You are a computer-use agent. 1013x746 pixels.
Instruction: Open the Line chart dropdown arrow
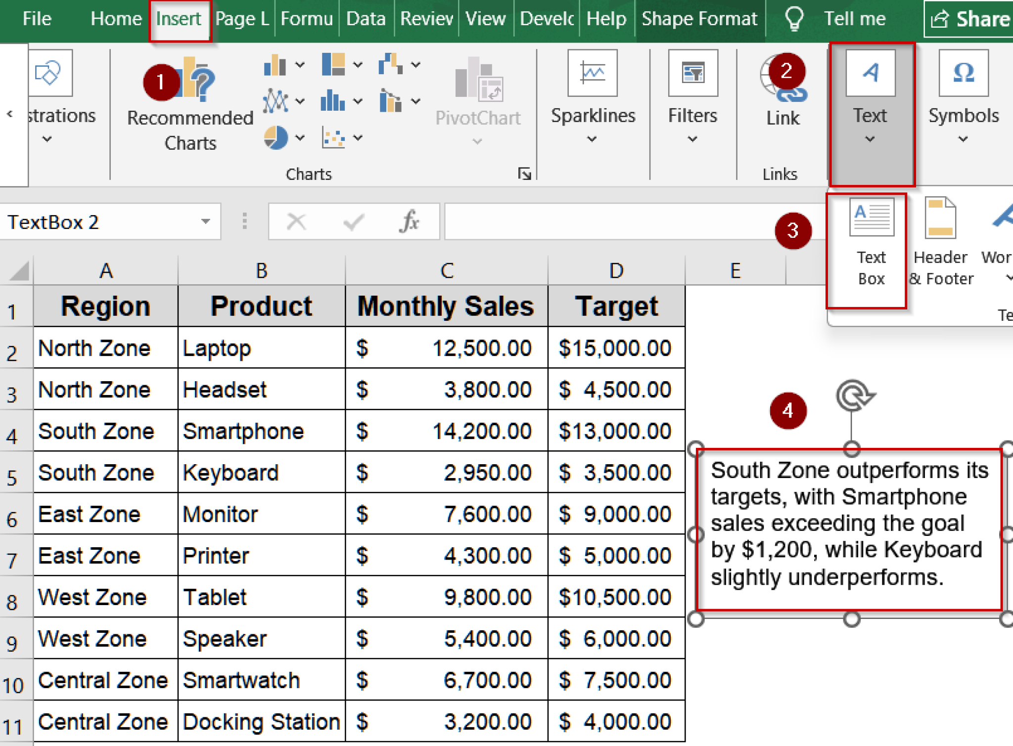point(300,100)
